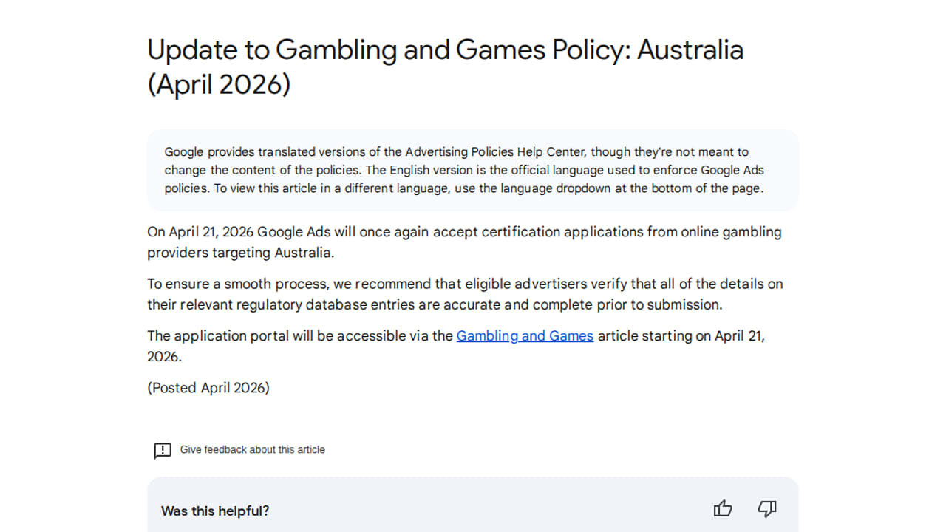946x532 pixels.
Task: Click 'article starting on April 21' text
Action: 681,336
